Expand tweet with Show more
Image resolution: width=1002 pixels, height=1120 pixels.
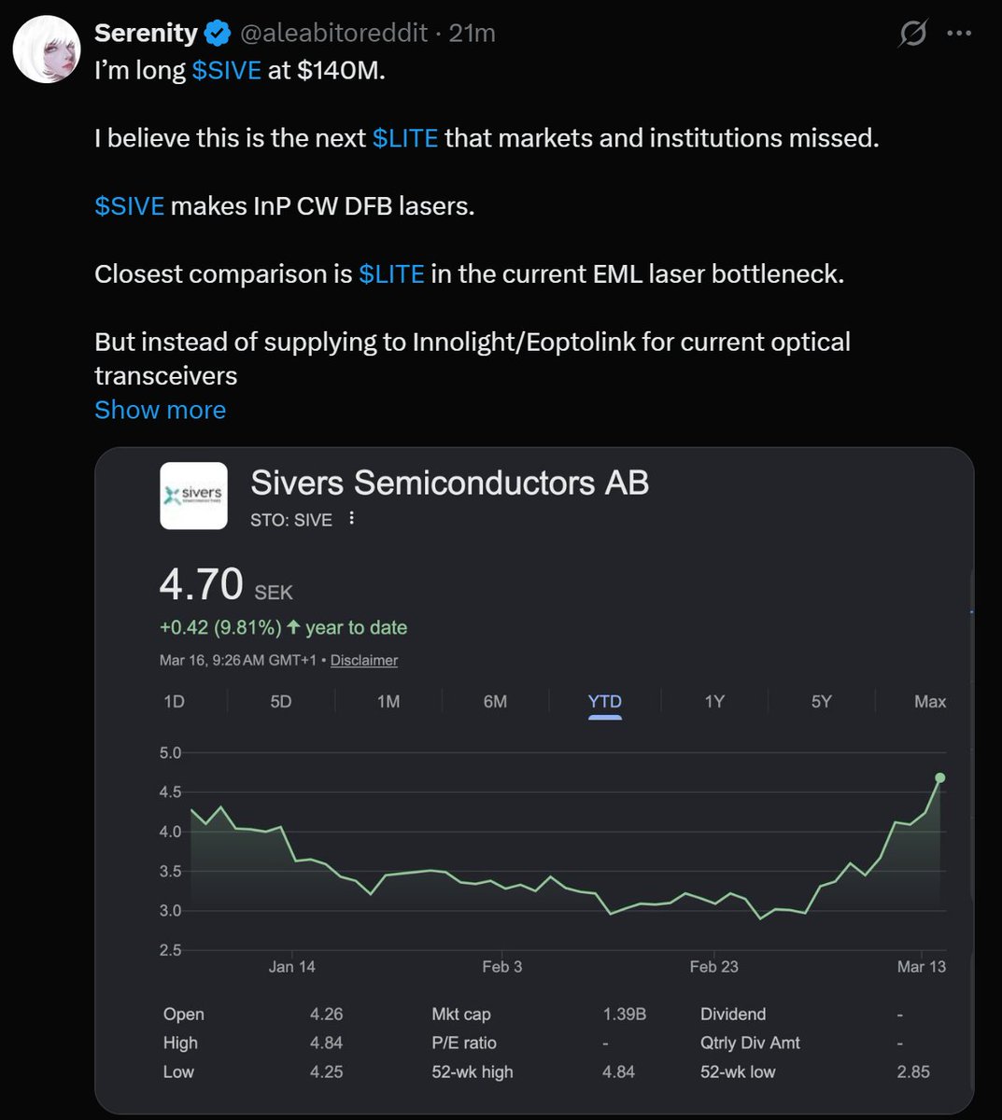160,410
